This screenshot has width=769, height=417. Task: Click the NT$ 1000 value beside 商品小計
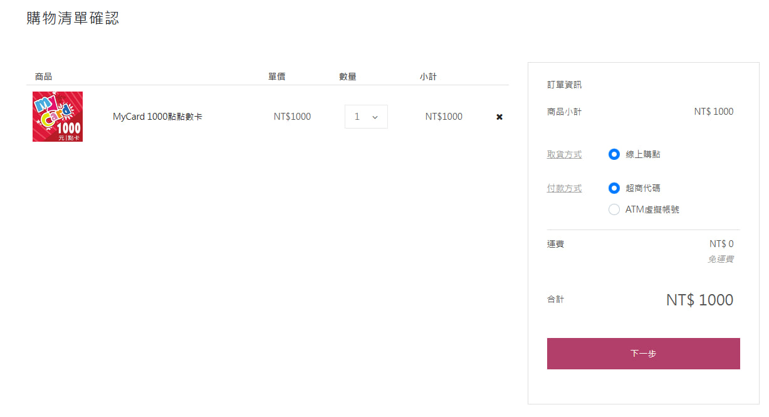point(714,112)
